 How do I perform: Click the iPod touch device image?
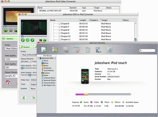[x=85, y=76]
